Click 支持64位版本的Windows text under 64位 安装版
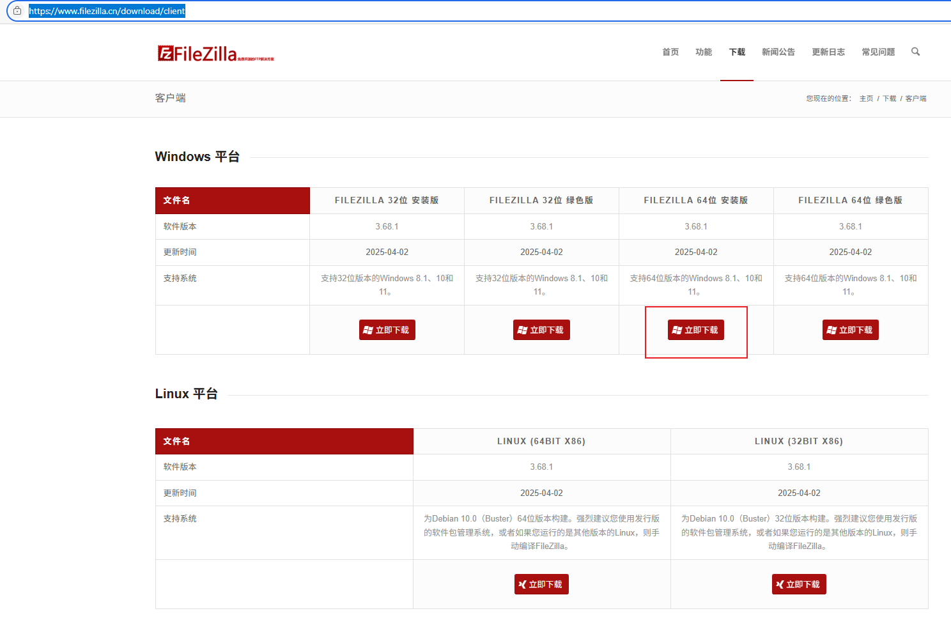 click(696, 285)
